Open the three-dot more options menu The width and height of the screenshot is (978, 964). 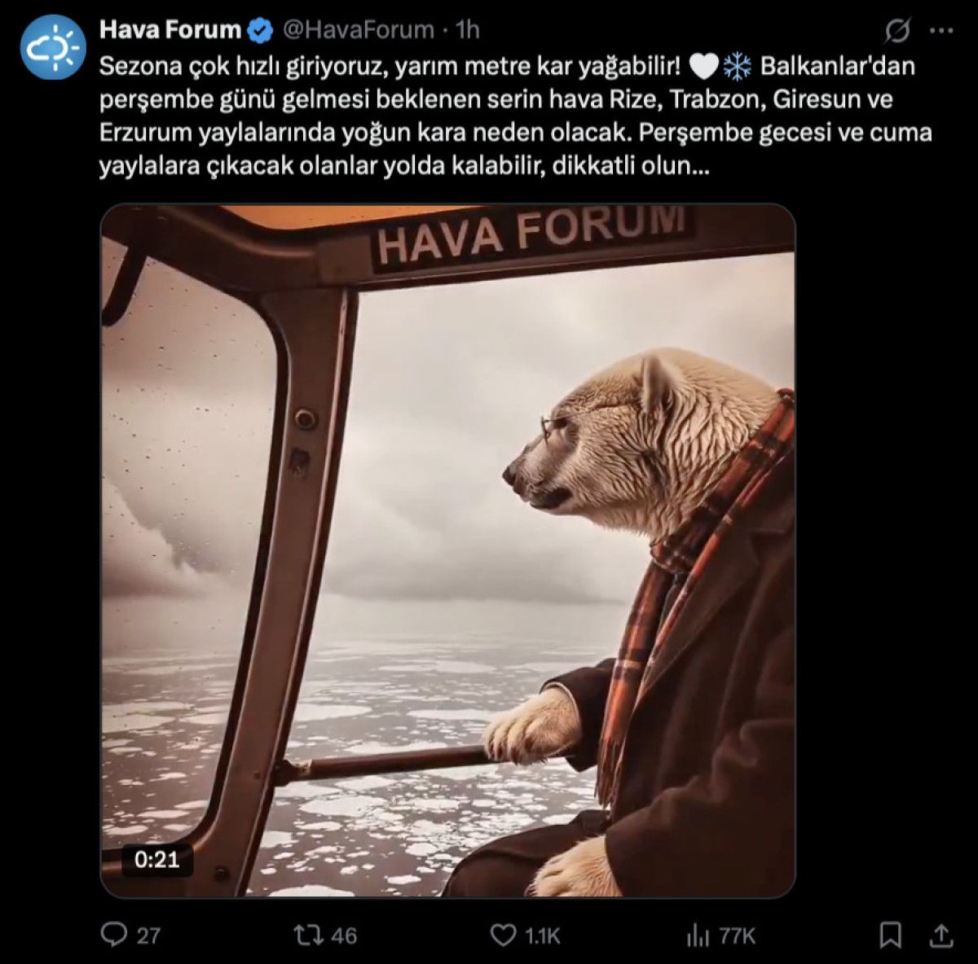(x=941, y=31)
